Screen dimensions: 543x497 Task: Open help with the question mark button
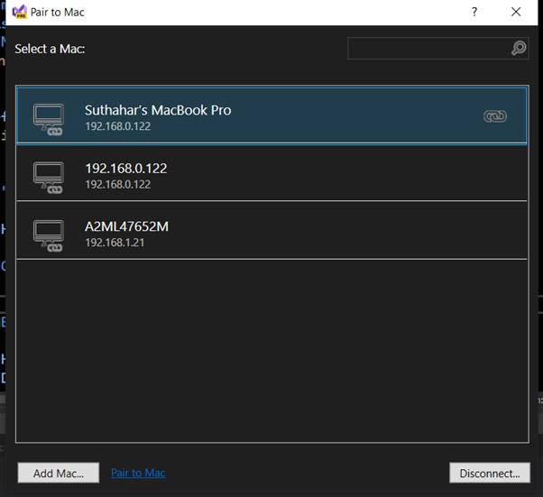[474, 12]
